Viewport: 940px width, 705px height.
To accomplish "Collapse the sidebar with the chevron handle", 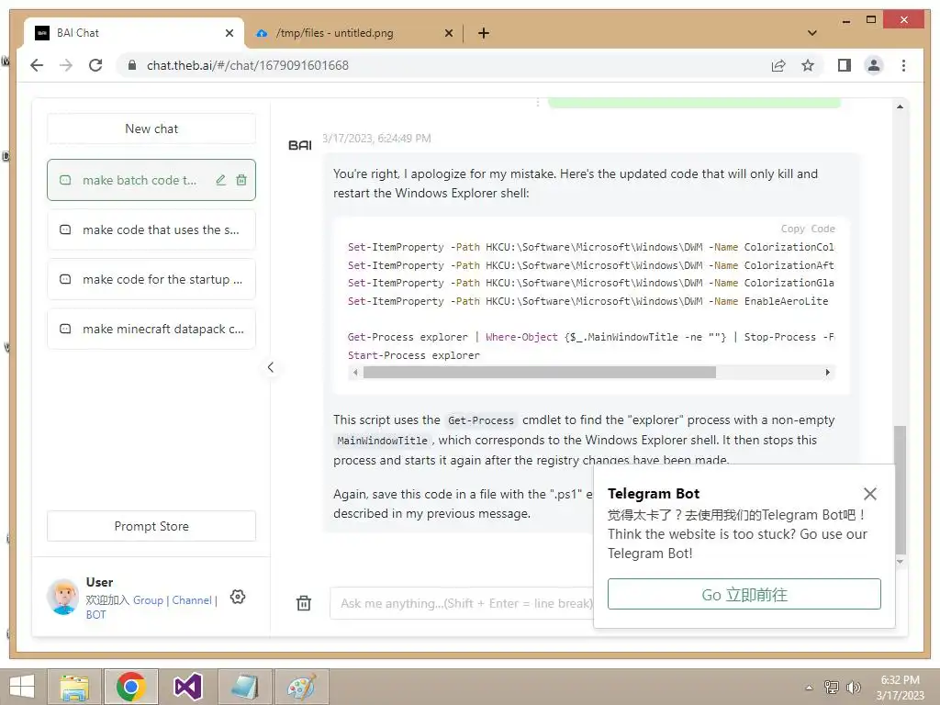I will point(271,367).
